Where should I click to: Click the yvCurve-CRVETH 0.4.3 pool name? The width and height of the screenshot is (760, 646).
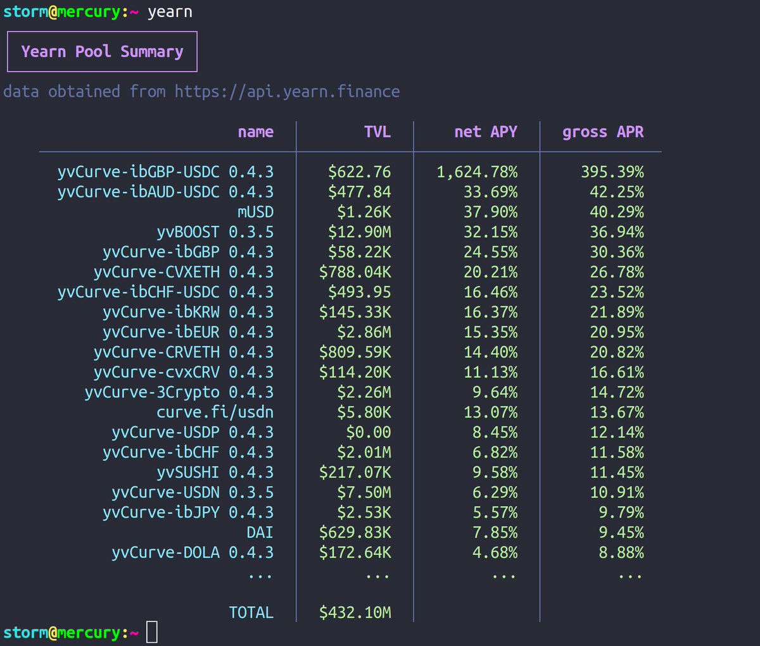(184, 352)
